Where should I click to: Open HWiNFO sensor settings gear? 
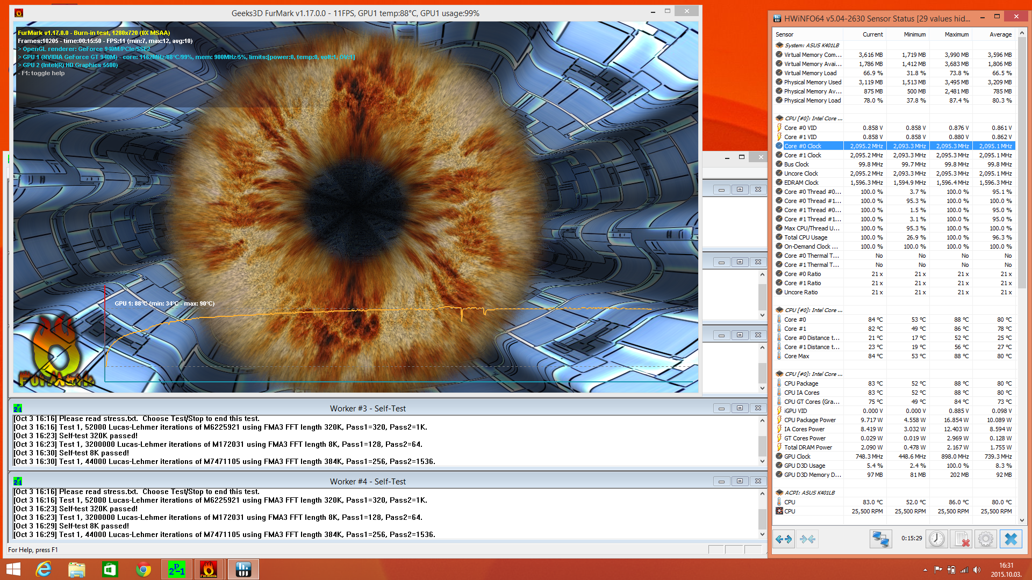[x=985, y=539]
